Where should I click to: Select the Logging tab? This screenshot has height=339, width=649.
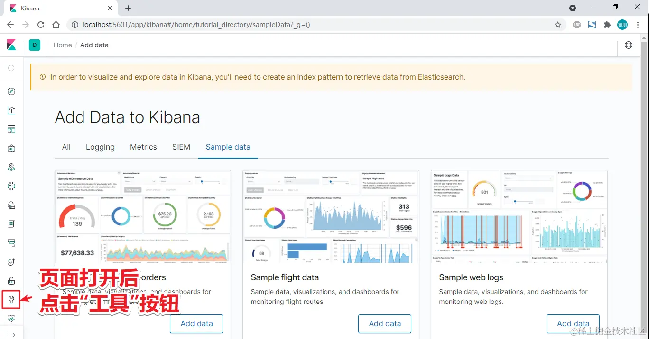click(x=100, y=147)
